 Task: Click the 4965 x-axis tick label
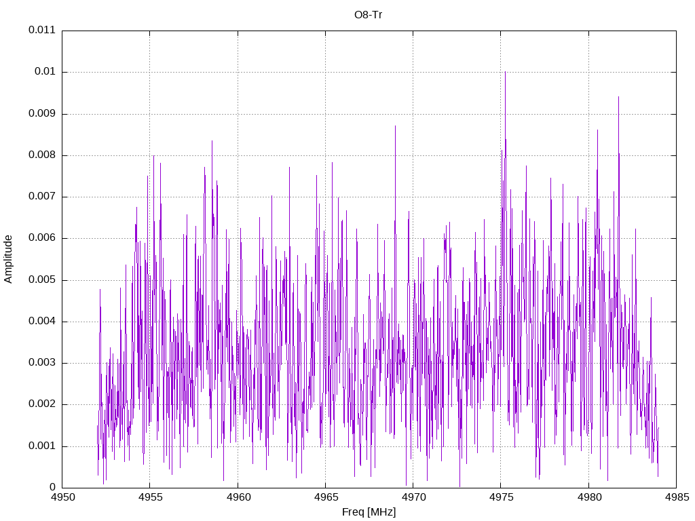point(326,497)
